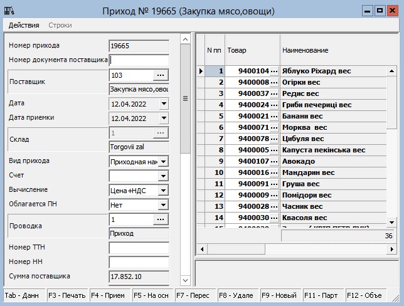
Task: Click ellipsis button for product 9400037
Action: click(274, 94)
